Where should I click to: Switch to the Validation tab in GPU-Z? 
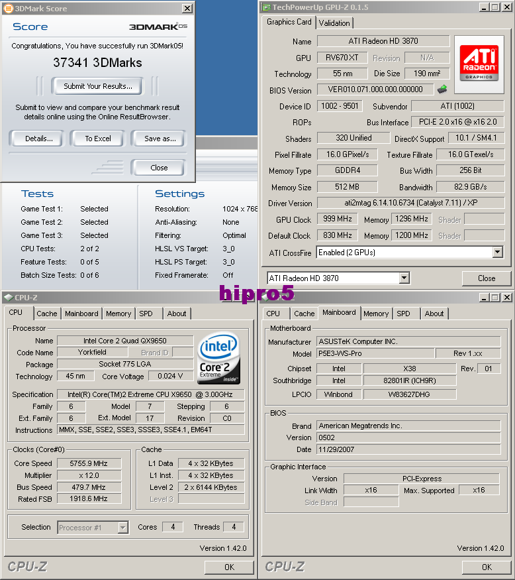[334, 23]
